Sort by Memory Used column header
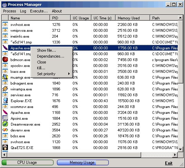Image resolution: width=185 pixels, height=168 pixels. click(x=133, y=18)
